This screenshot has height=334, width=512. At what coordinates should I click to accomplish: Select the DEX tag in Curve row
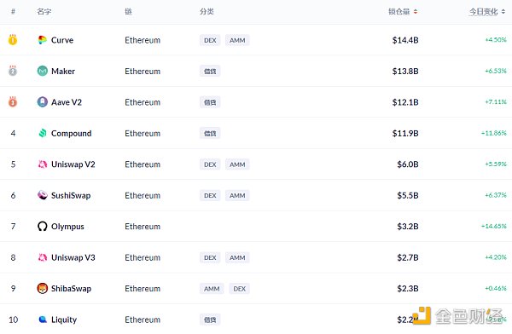pyautogui.click(x=210, y=40)
